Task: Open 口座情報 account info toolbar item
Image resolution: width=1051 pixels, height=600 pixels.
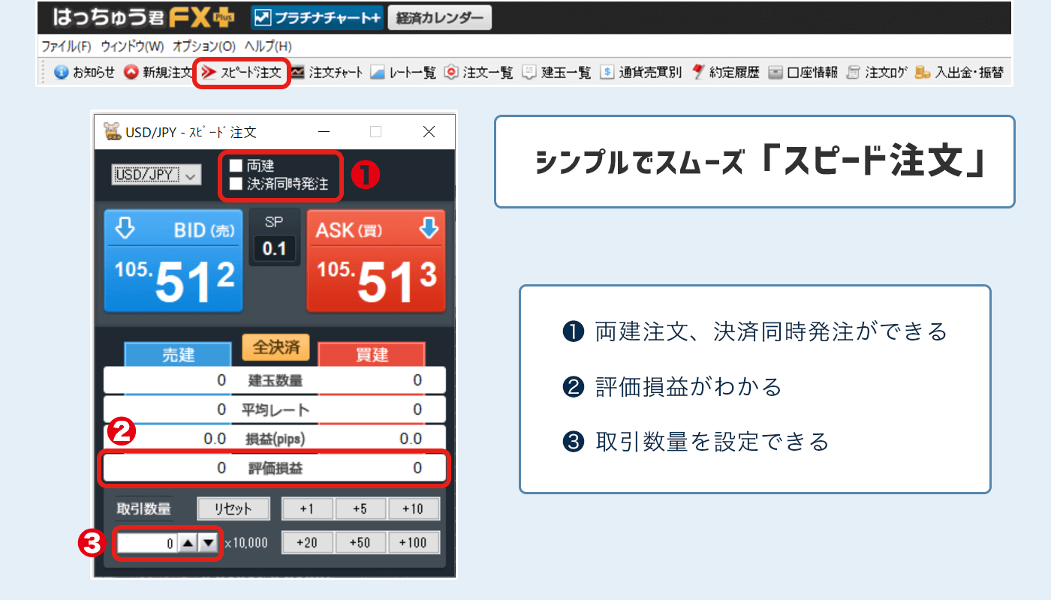Action: coord(803,73)
